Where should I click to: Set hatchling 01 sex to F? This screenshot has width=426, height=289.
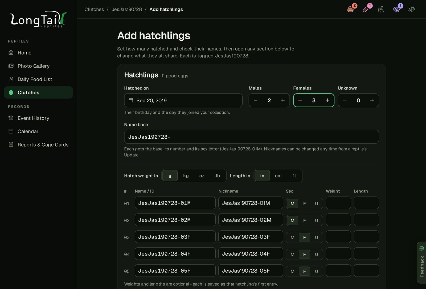pyautogui.click(x=304, y=203)
